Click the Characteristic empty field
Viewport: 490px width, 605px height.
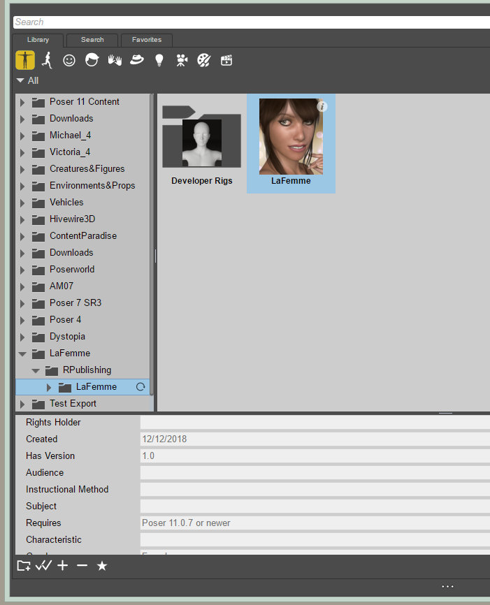pyautogui.click(x=315, y=540)
